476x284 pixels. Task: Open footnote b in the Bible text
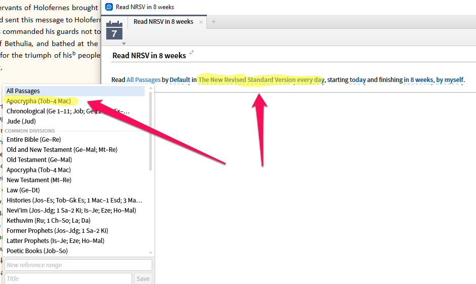click(74, 54)
